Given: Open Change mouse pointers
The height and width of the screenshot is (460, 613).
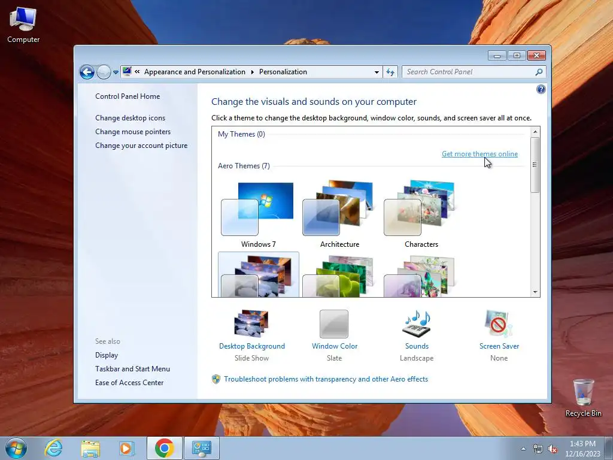Looking at the screenshot, I should [x=133, y=132].
